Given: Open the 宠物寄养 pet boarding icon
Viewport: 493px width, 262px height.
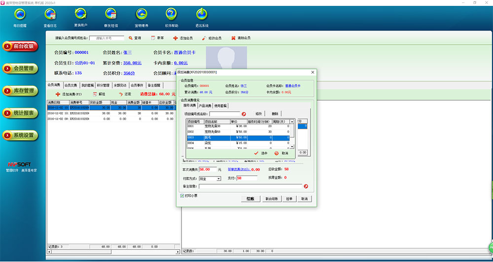Looking at the screenshot, I should [141, 15].
